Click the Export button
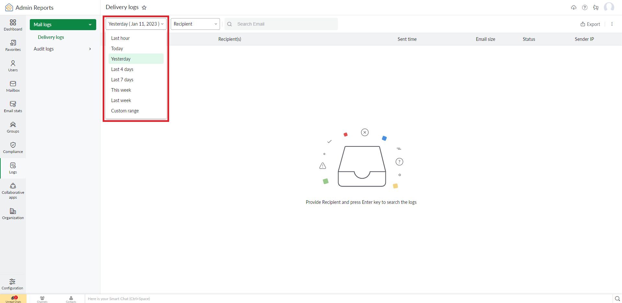The height and width of the screenshot is (303, 622). point(590,24)
